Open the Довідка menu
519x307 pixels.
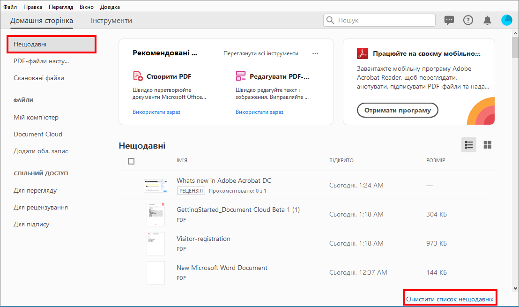[110, 7]
